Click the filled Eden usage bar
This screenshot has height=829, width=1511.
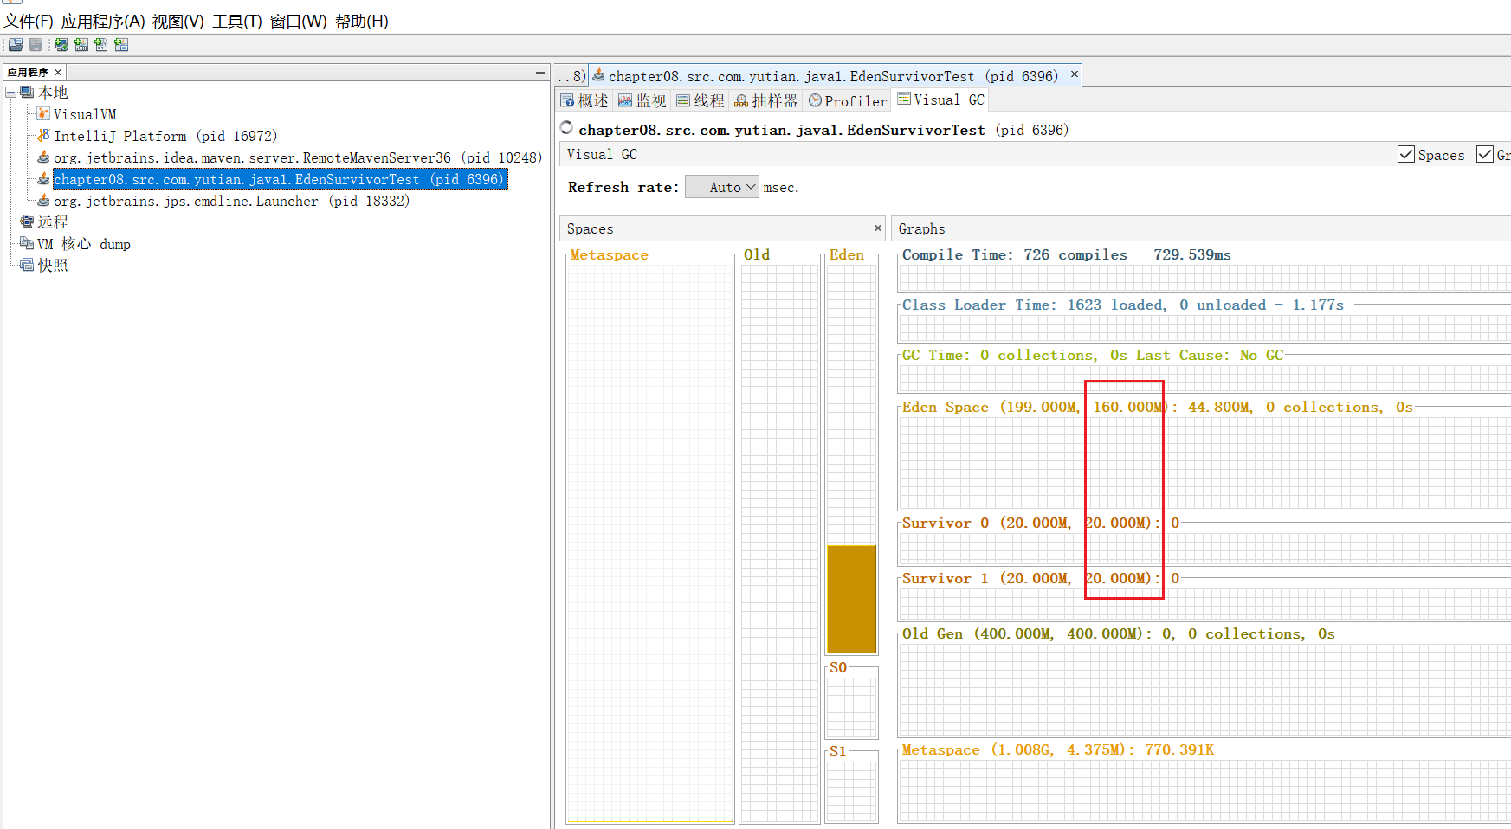[x=851, y=599]
